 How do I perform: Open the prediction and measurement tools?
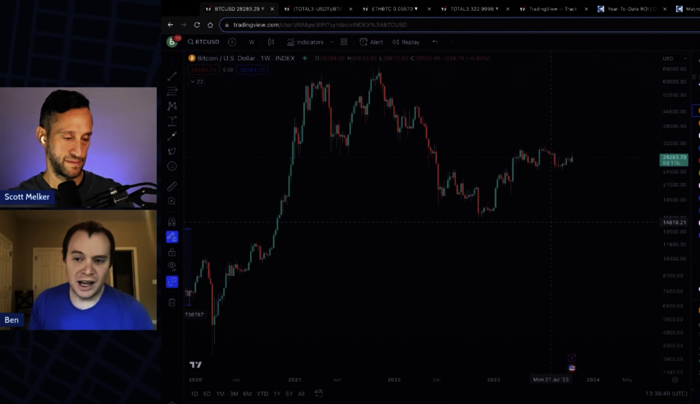(172, 121)
